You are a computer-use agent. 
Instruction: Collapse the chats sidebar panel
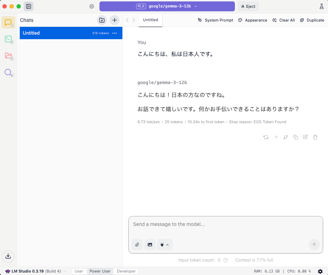coord(28,6)
